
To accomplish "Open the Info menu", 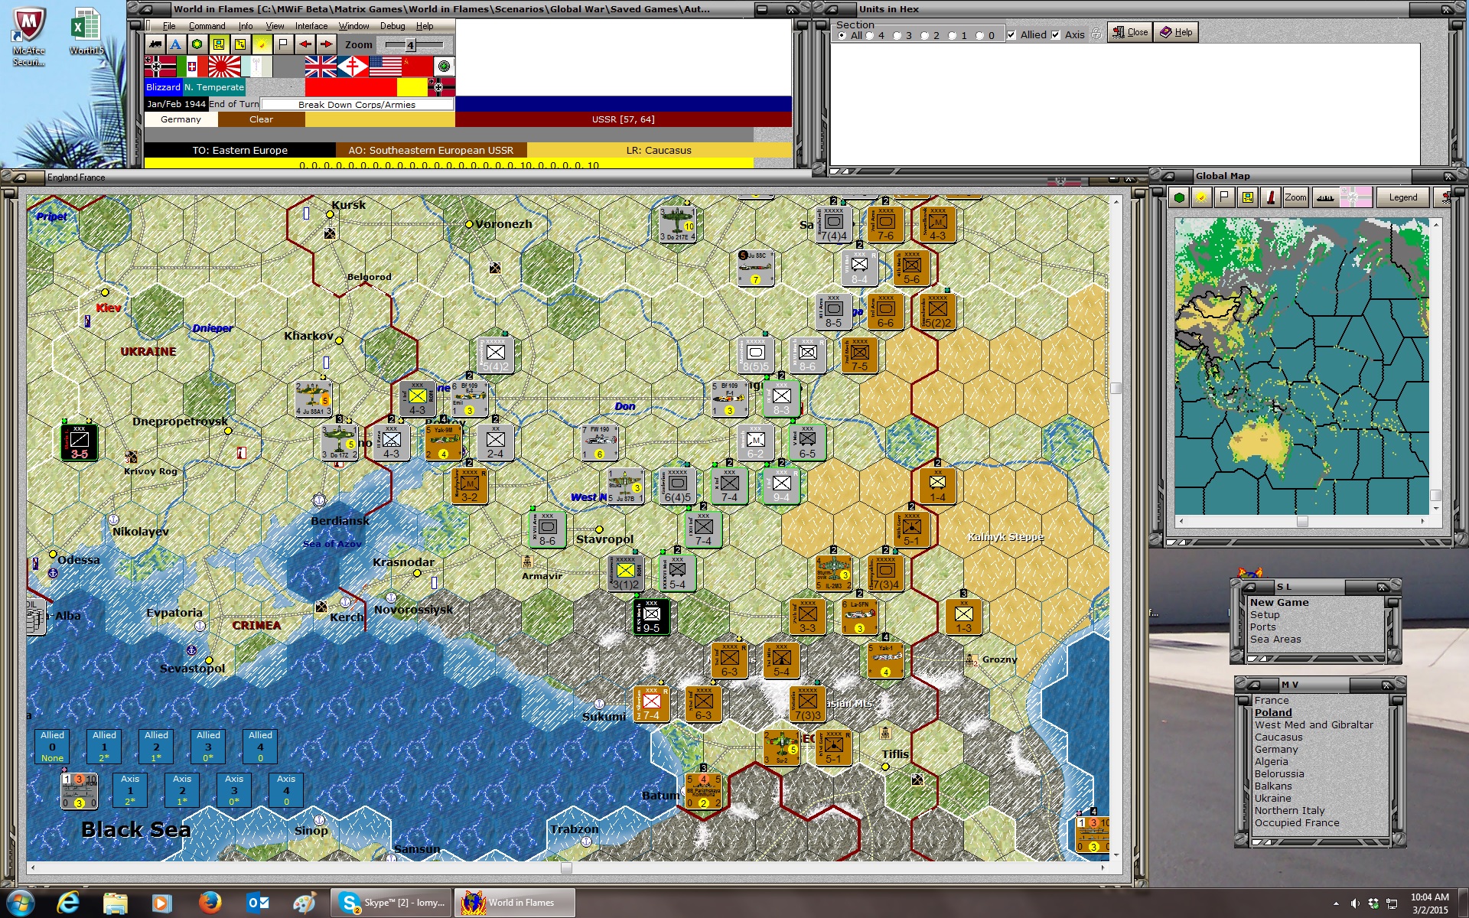I will pyautogui.click(x=246, y=26).
